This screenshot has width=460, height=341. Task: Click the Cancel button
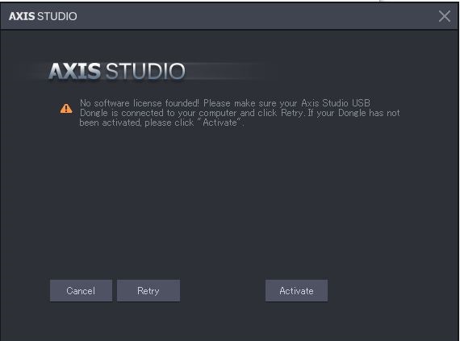coord(81,290)
